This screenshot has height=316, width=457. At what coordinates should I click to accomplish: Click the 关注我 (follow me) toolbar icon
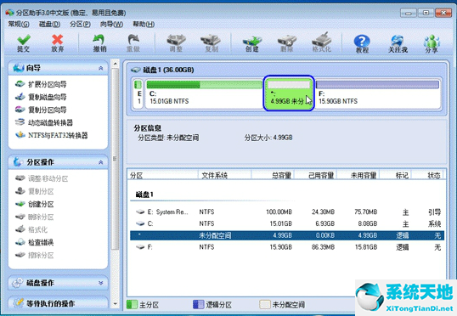click(x=398, y=43)
